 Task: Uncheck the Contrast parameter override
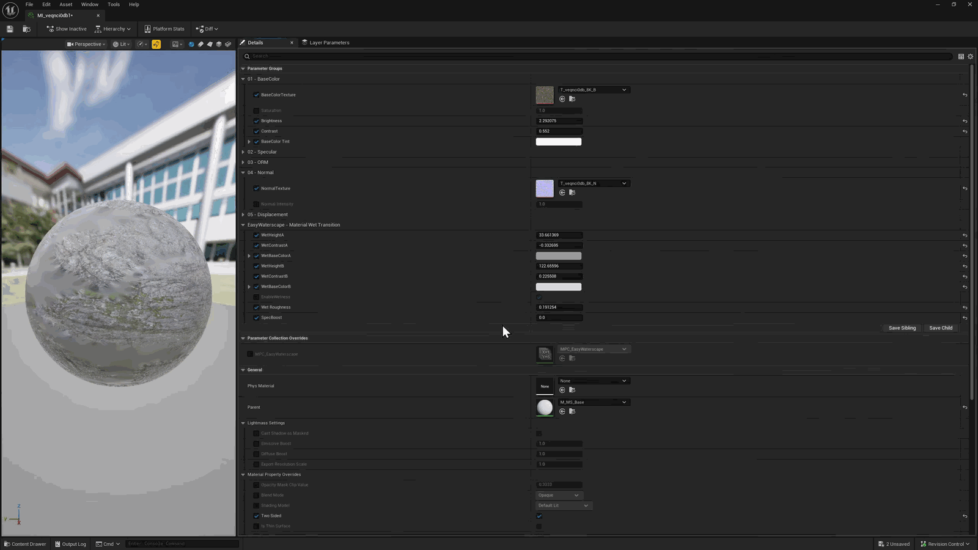click(x=256, y=131)
